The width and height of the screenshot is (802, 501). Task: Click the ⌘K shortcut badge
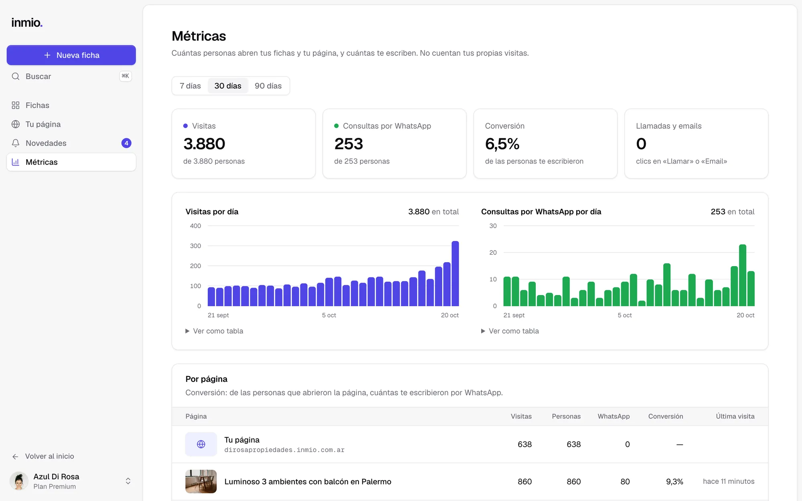(x=126, y=76)
